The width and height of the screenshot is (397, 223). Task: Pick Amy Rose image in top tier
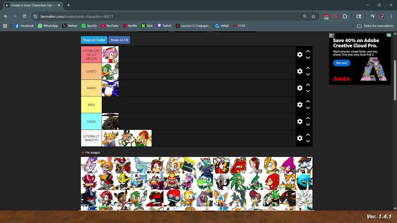tap(110, 55)
